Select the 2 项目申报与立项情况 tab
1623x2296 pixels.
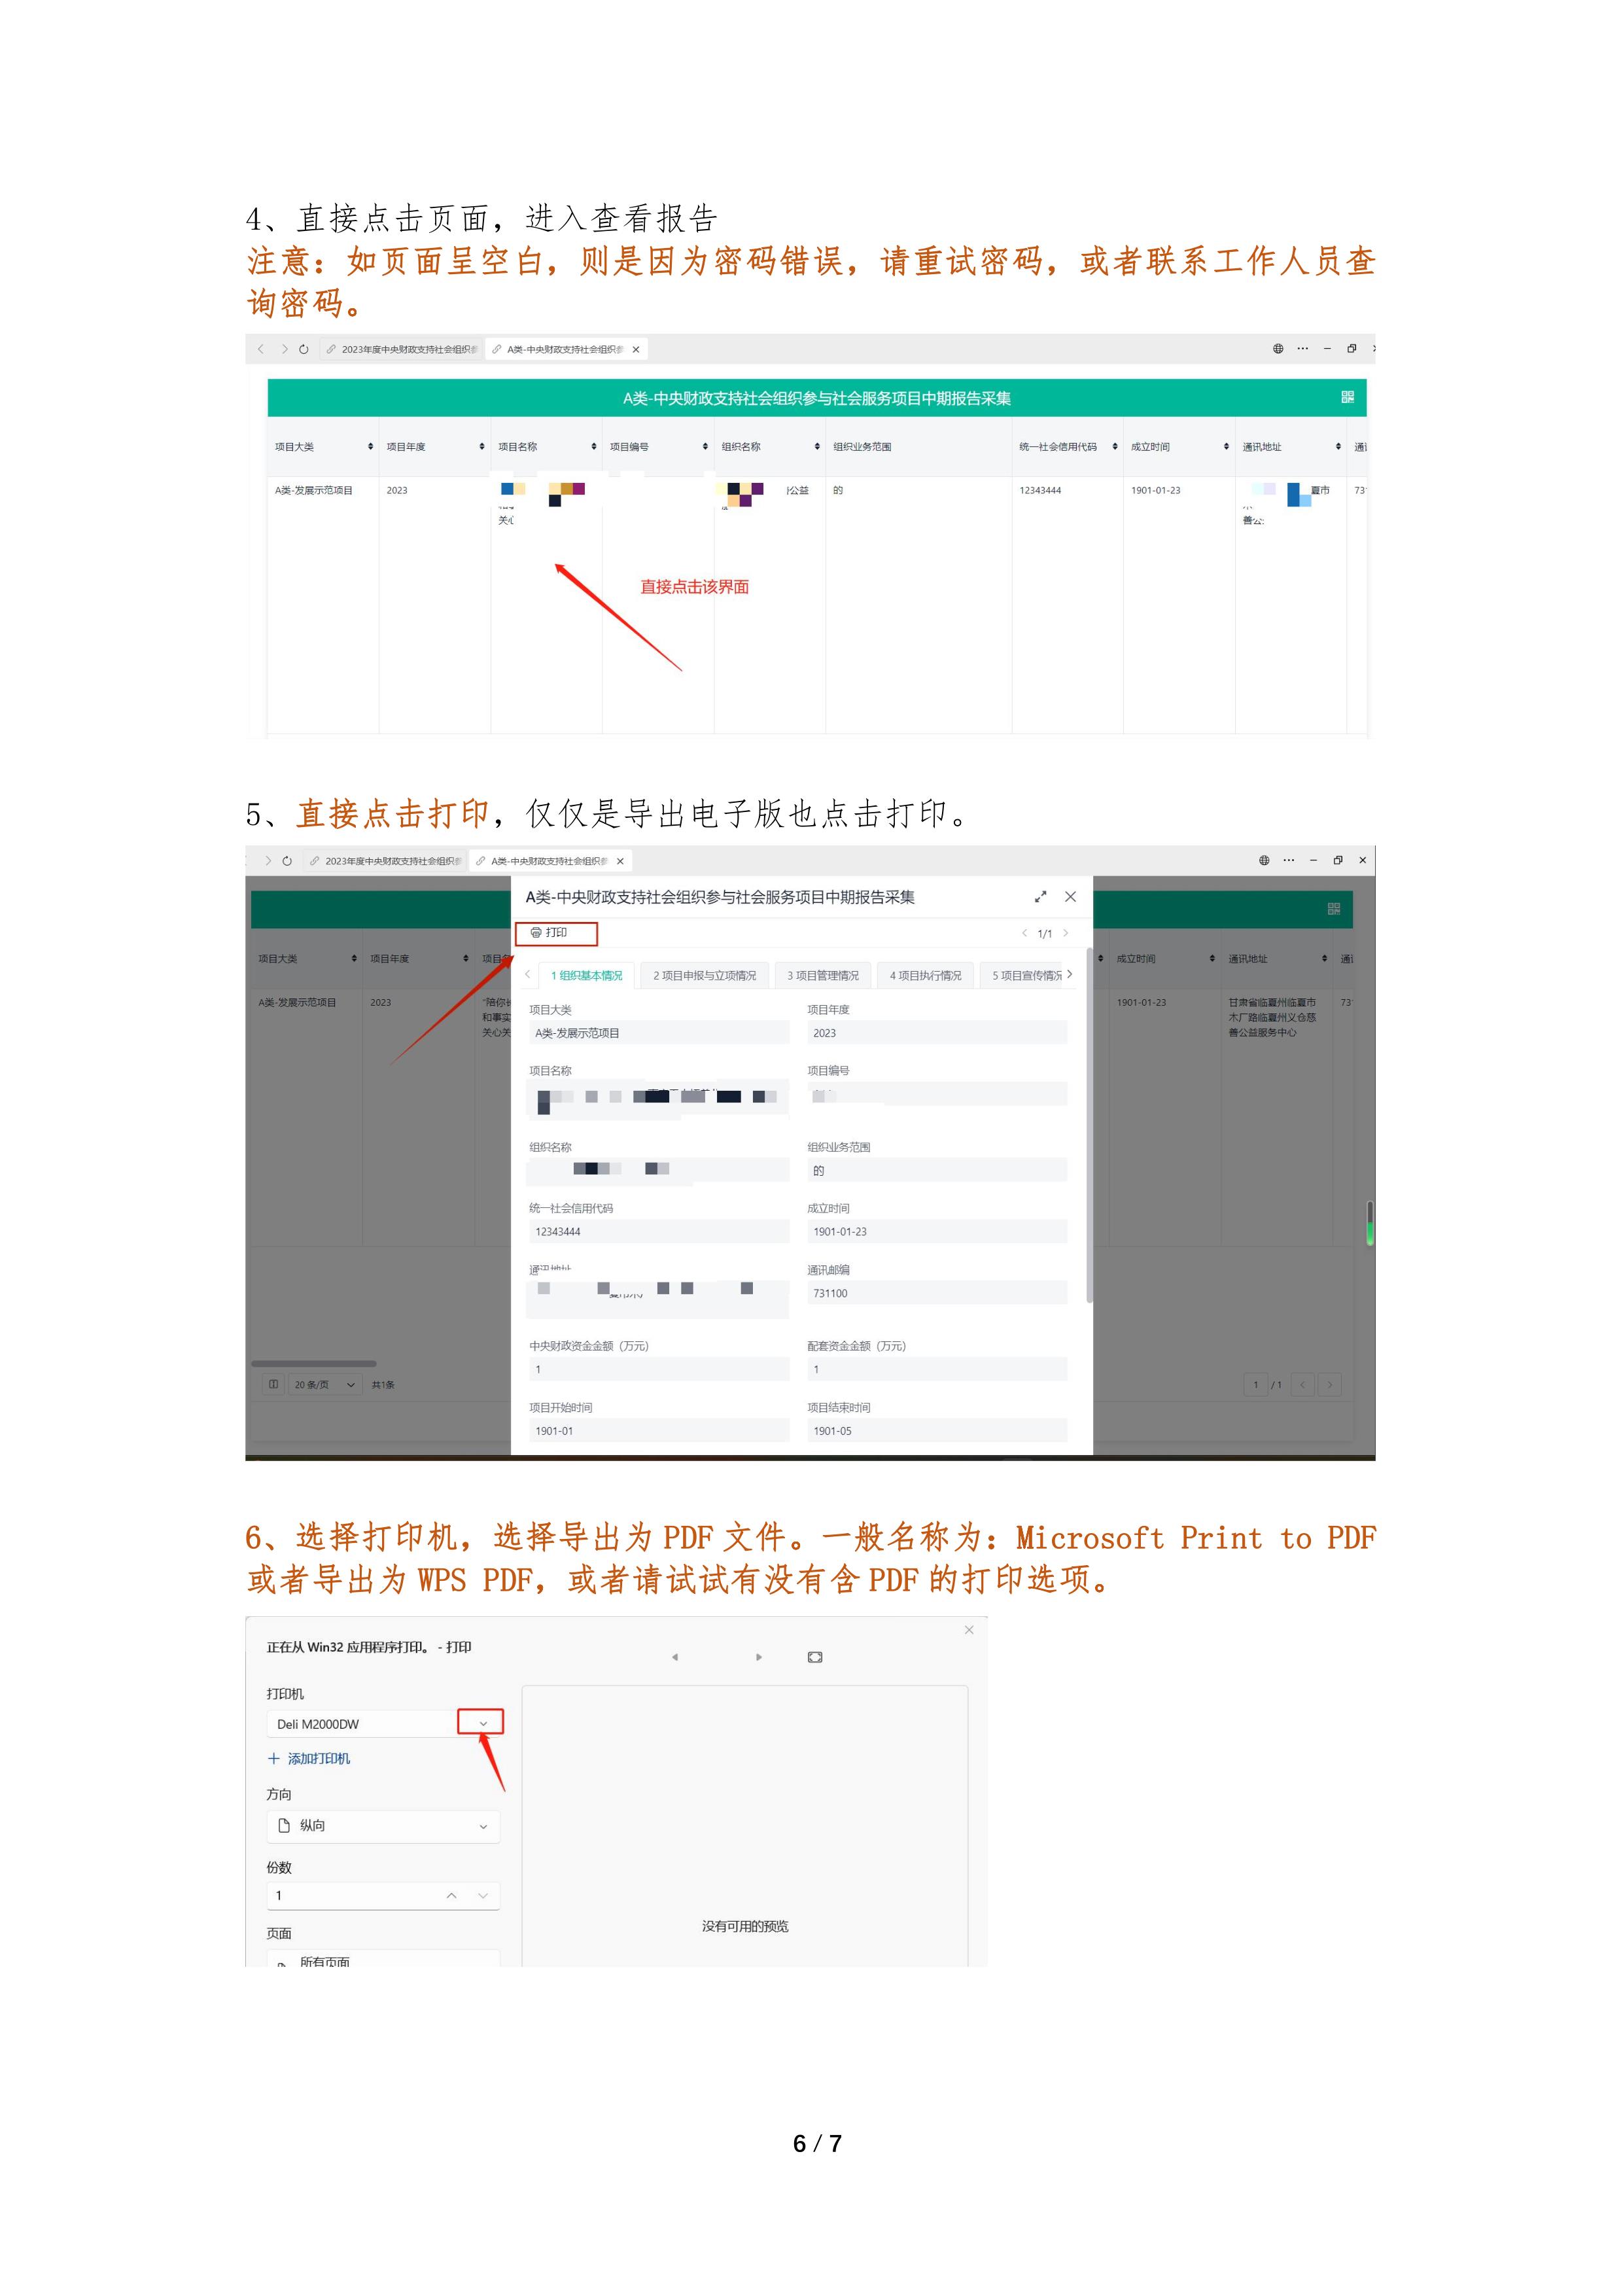705,975
